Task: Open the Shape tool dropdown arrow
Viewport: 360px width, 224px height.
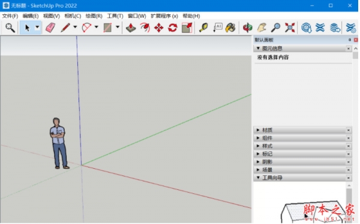Action: click(x=118, y=27)
